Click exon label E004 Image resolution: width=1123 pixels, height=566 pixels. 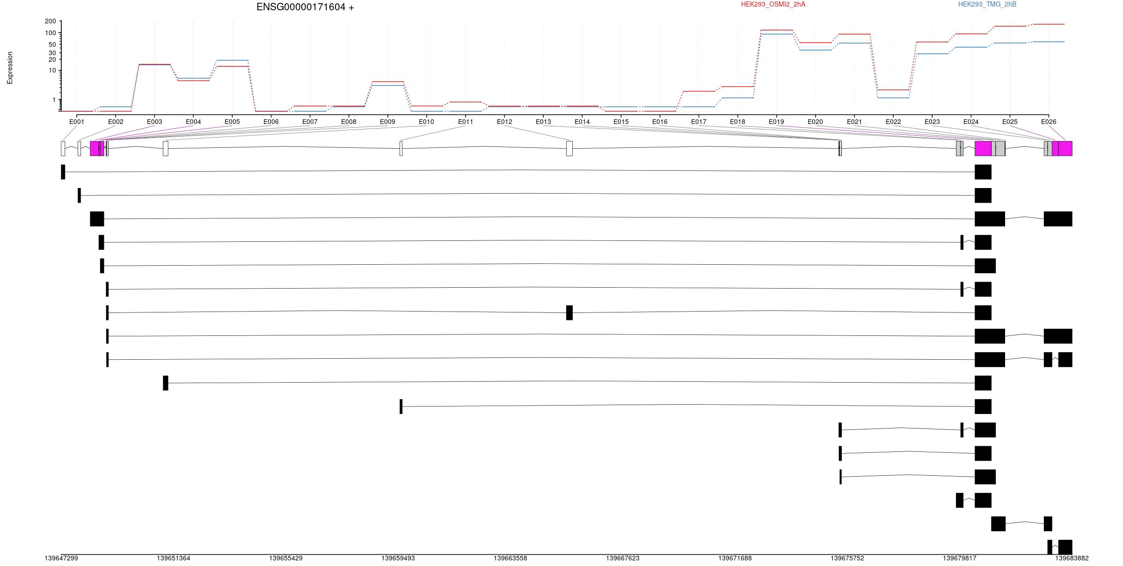(x=193, y=122)
